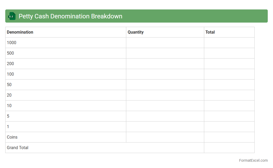Click the Total cell for 50
Screen dimensions: 273x168
pyautogui.click(x=229, y=85)
